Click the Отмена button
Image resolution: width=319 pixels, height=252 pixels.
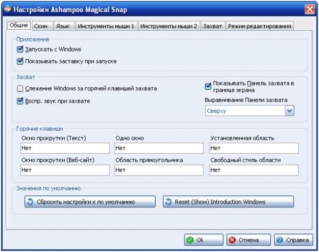(249, 240)
